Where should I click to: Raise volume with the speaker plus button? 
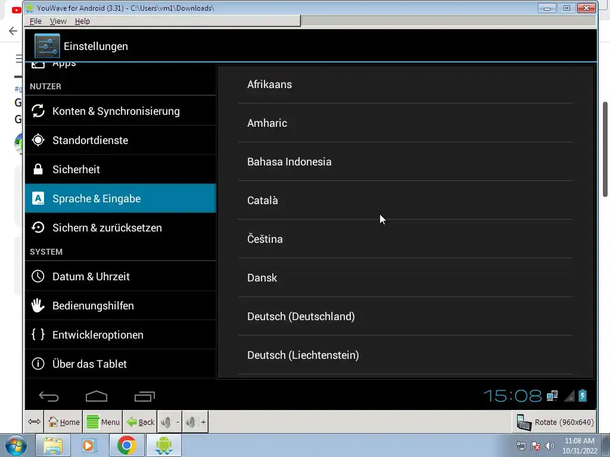(x=195, y=422)
